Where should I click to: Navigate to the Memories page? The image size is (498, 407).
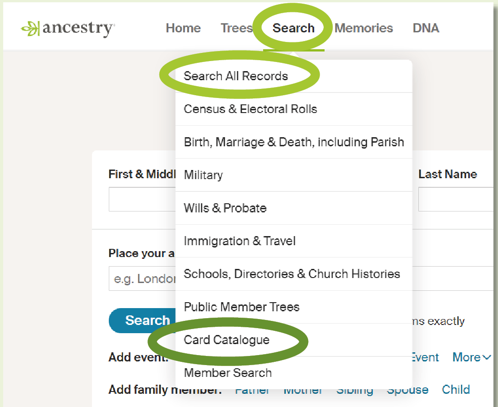tap(363, 28)
